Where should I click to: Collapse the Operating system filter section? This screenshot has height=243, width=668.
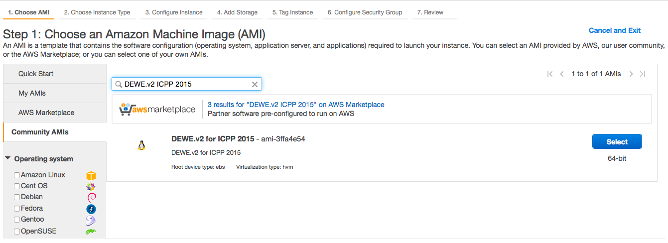8,158
